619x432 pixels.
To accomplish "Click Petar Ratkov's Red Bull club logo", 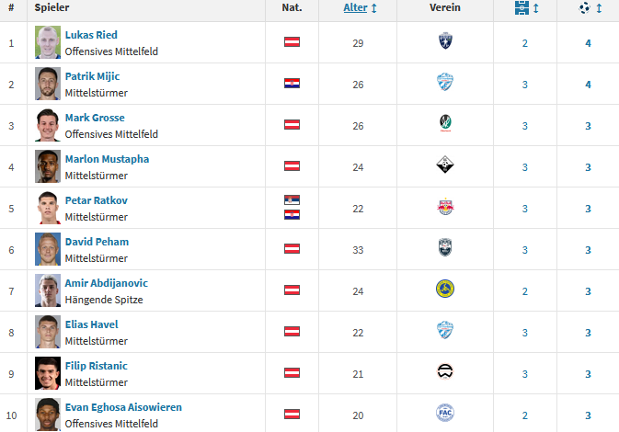I will [445, 208].
